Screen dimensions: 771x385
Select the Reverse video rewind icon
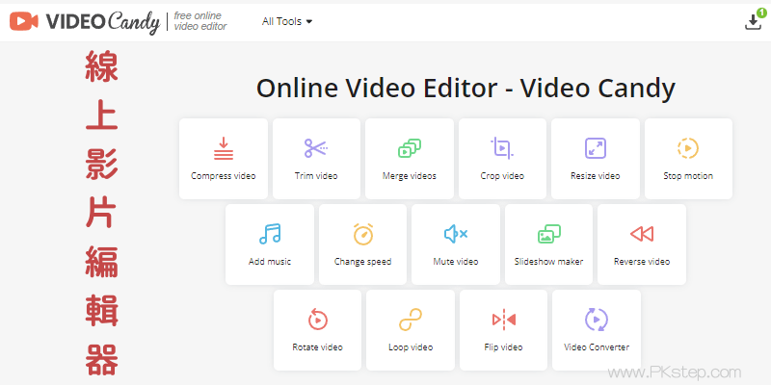click(x=642, y=234)
